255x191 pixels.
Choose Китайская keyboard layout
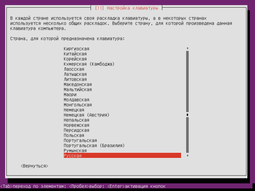(x=75, y=54)
